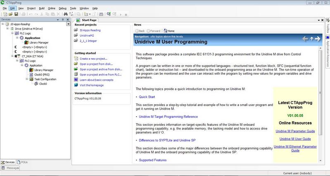Open the File menu
The image size is (330, 176).
5,8
